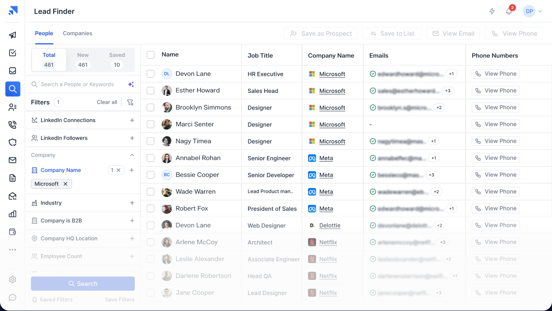Clear the Company Name count badge
The image size is (552, 311).
[x=118, y=170]
